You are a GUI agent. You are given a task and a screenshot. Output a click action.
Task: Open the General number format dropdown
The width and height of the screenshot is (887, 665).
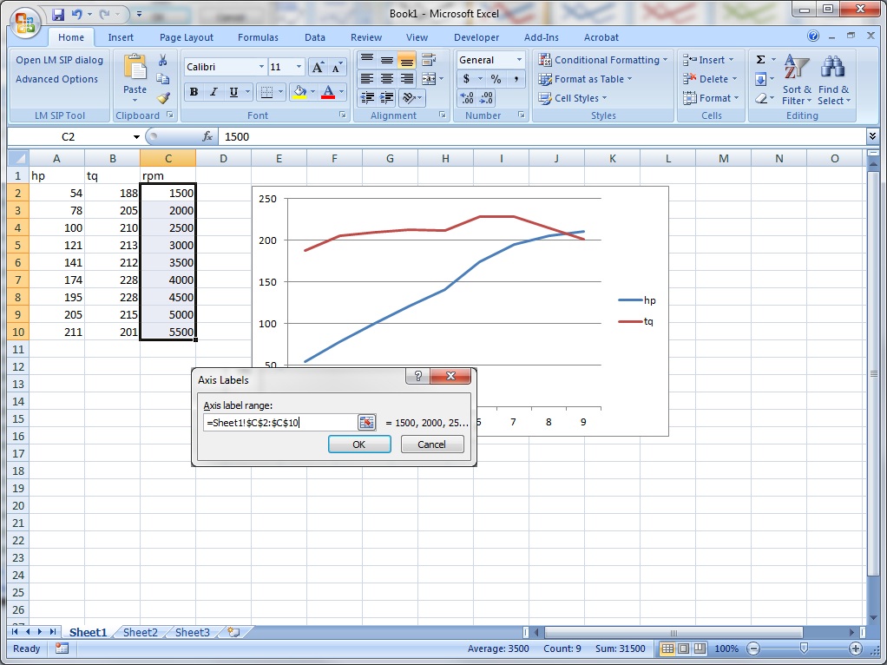519,60
